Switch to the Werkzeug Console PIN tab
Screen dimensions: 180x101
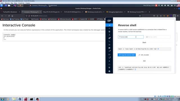pyautogui.click(x=137, y=12)
